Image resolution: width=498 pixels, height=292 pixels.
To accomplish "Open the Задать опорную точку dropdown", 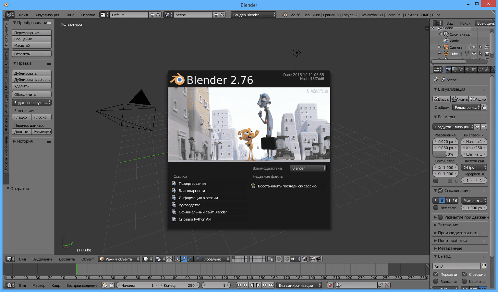I will pos(31,102).
